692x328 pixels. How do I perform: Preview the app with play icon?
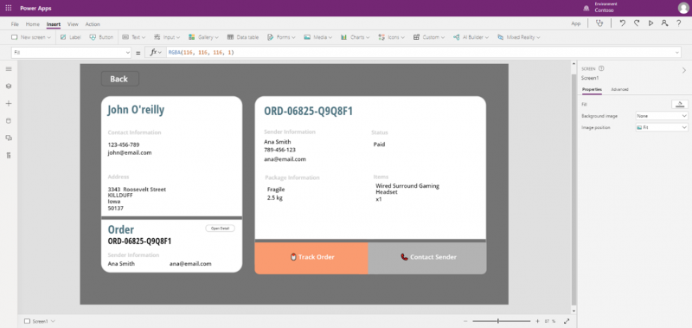tap(650, 24)
